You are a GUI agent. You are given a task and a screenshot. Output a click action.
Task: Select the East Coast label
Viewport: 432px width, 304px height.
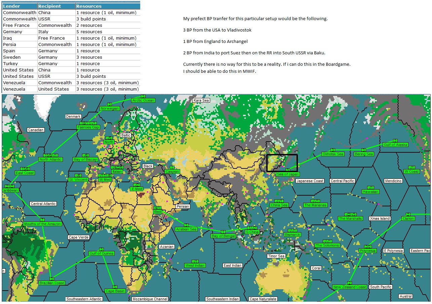25,173
